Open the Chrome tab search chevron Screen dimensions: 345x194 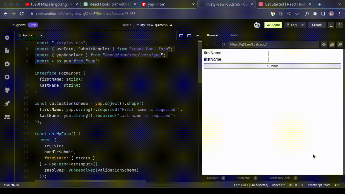coord(339,4)
